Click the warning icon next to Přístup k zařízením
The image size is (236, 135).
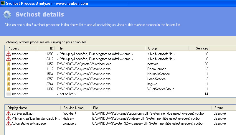click(x=9, y=118)
